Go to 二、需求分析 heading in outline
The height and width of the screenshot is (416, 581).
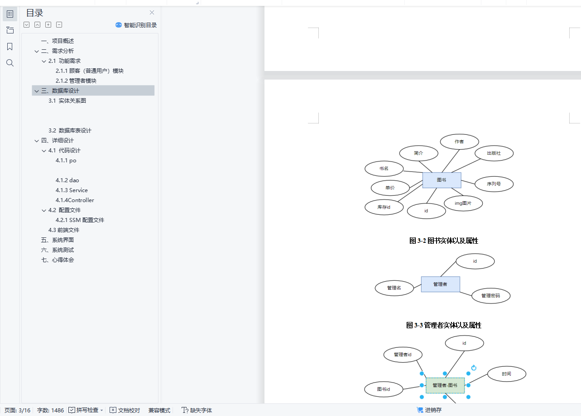[58, 51]
